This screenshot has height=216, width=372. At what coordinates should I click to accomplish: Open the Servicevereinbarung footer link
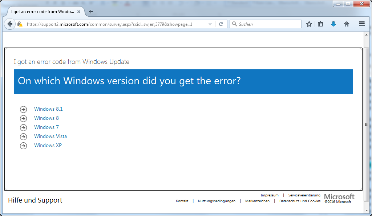304,195
